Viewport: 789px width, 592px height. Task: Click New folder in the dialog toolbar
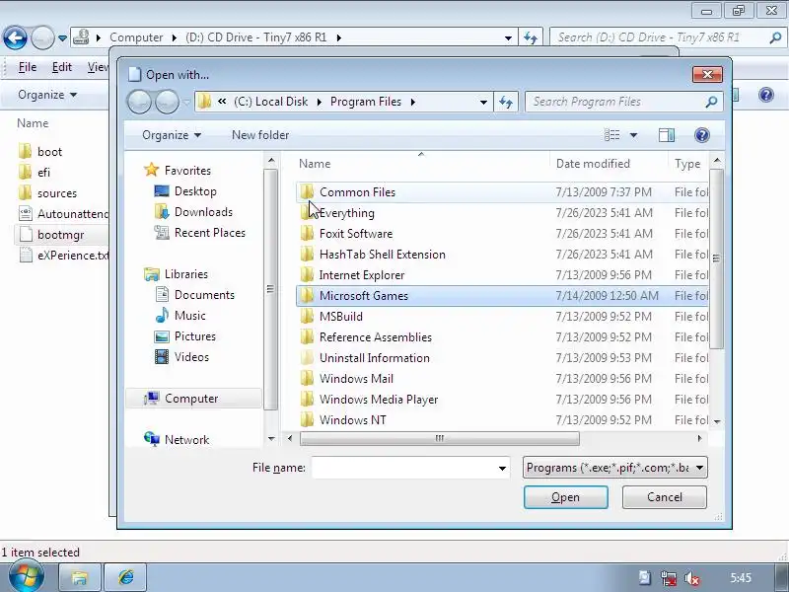(260, 135)
